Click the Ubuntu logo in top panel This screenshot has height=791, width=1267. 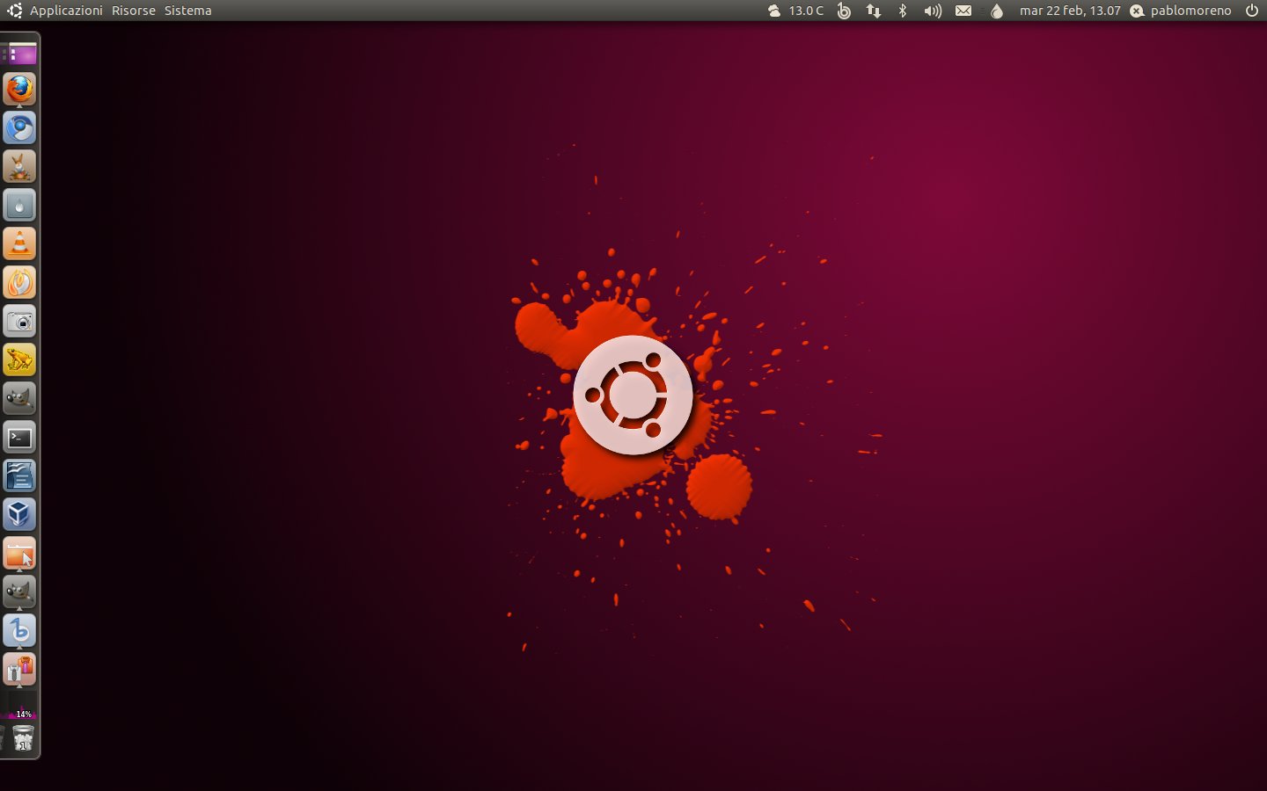[x=15, y=11]
